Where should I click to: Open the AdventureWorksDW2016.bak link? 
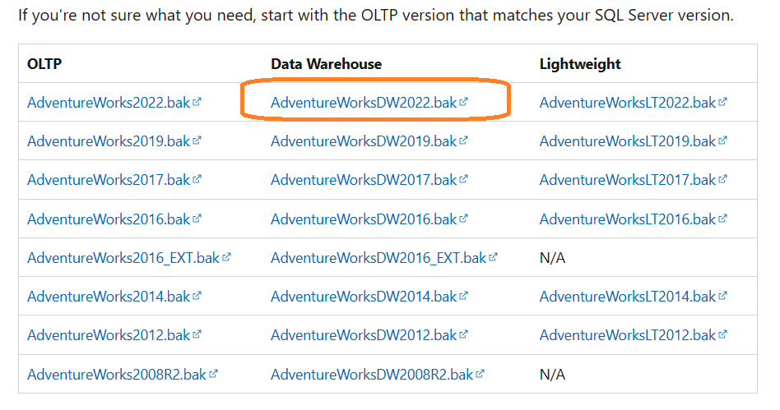click(x=363, y=219)
